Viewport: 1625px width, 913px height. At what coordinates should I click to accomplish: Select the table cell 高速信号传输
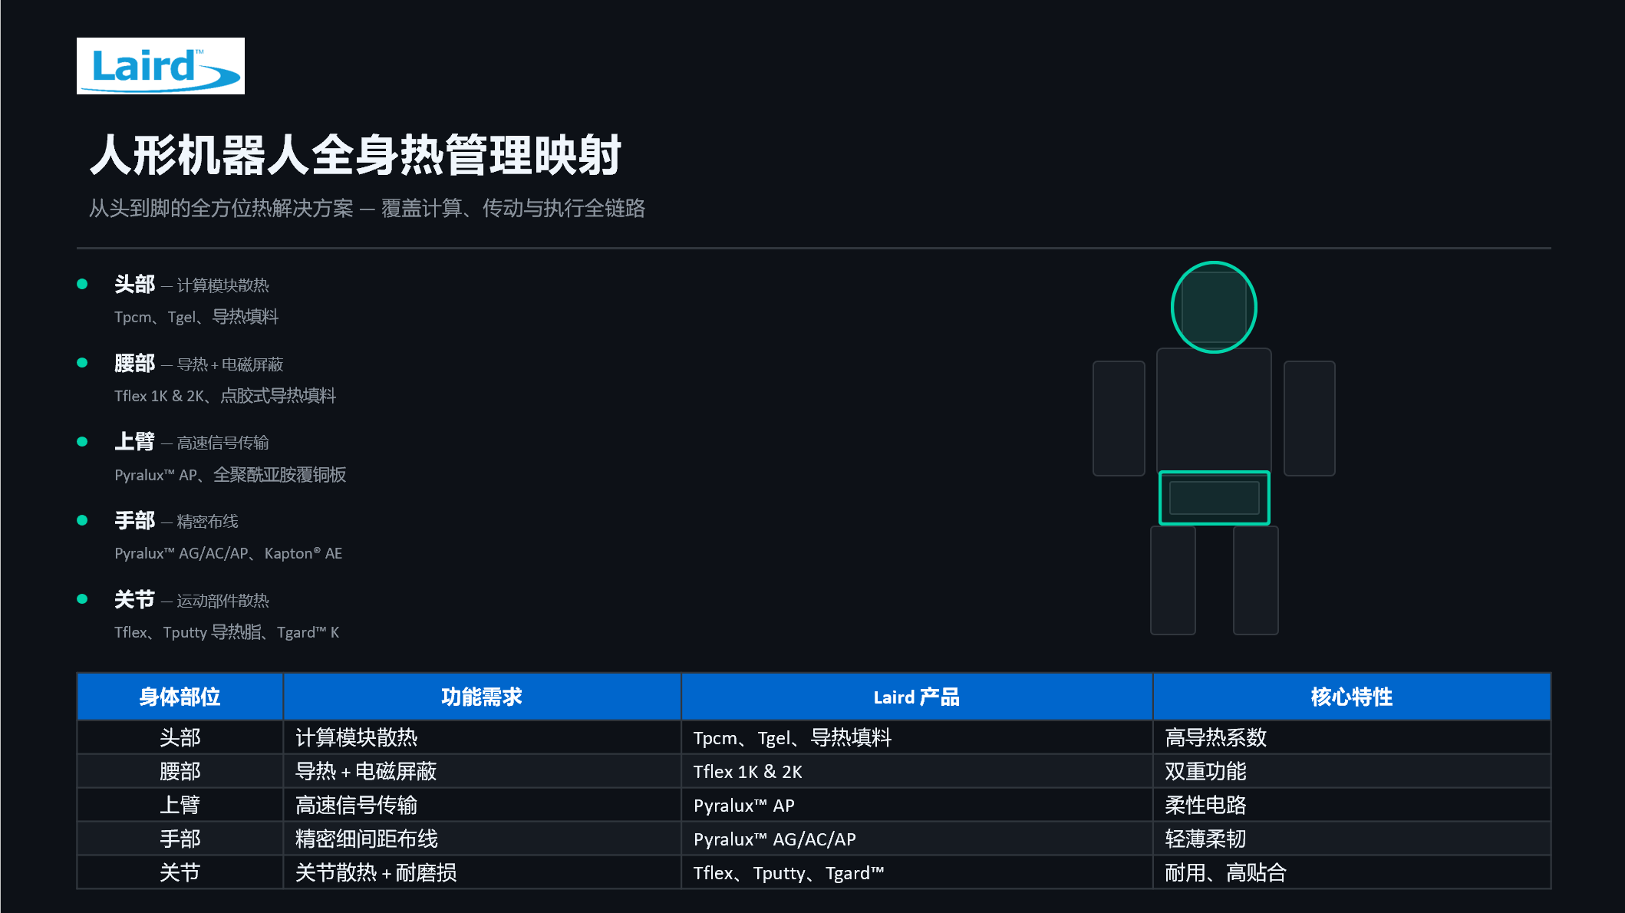pyautogui.click(x=482, y=805)
